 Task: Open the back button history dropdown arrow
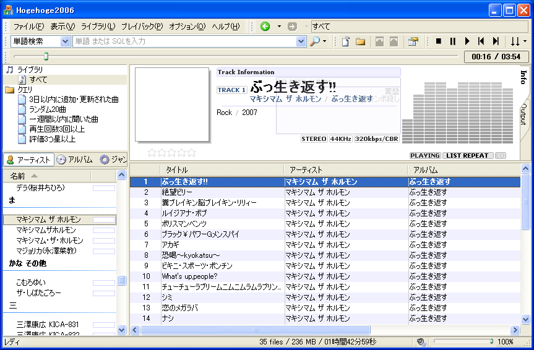point(279,26)
